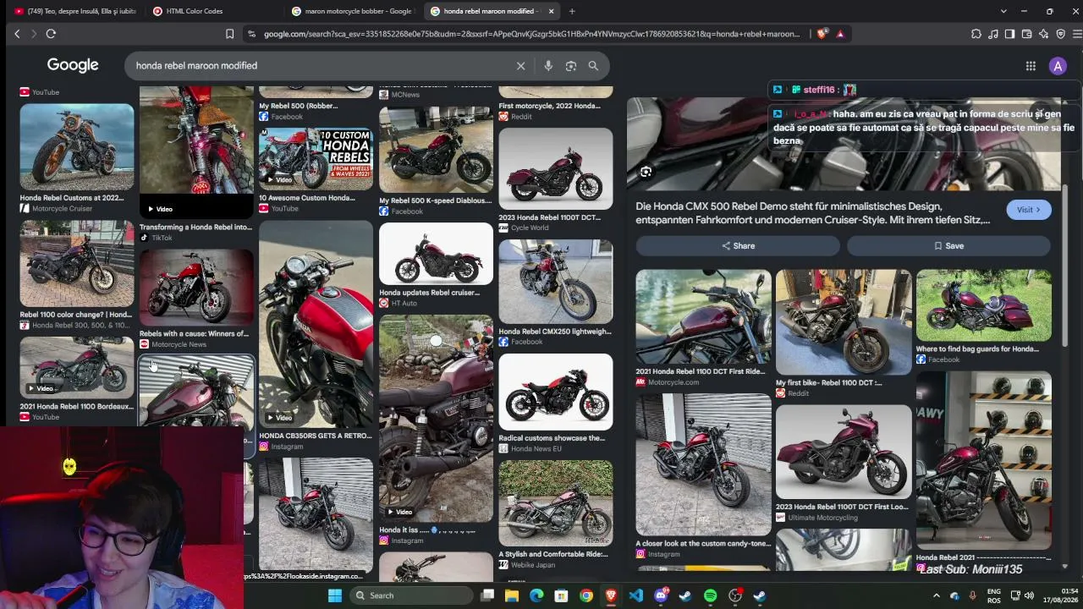This screenshot has height=609, width=1083.
Task: Reload the current page
Action: (x=51, y=34)
